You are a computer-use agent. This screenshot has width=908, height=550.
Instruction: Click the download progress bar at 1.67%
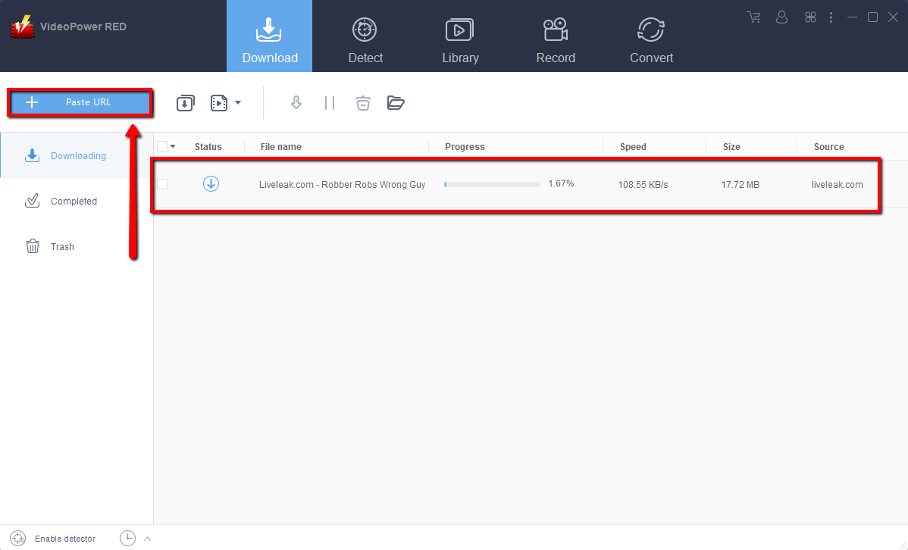coord(491,183)
